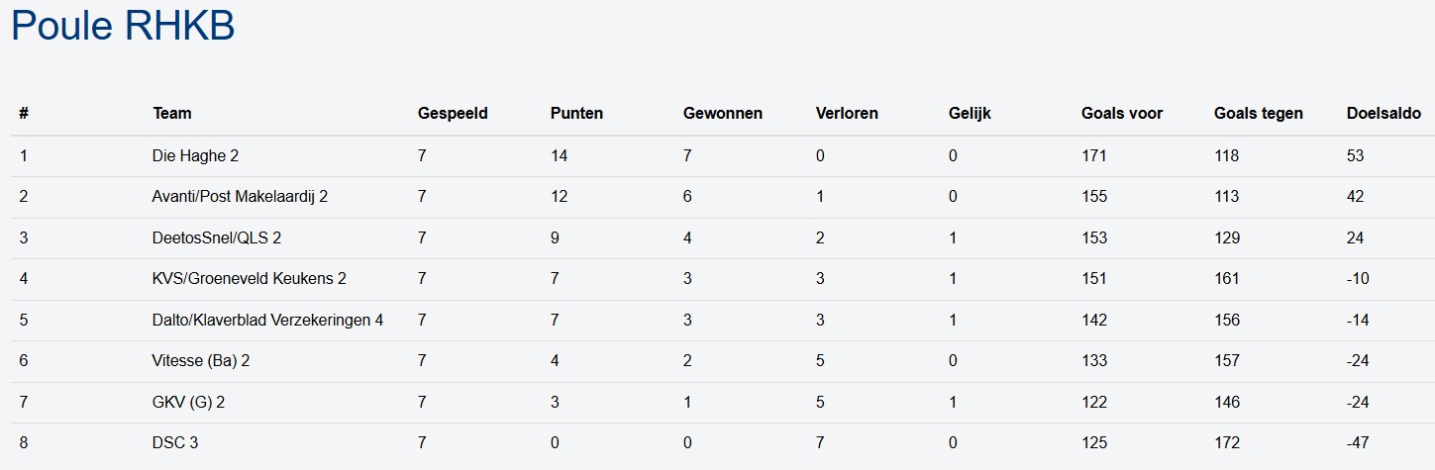The width and height of the screenshot is (1435, 470).
Task: Select Dalto/Klaverblad Verzekeringen 4 team name
Action: [267, 320]
